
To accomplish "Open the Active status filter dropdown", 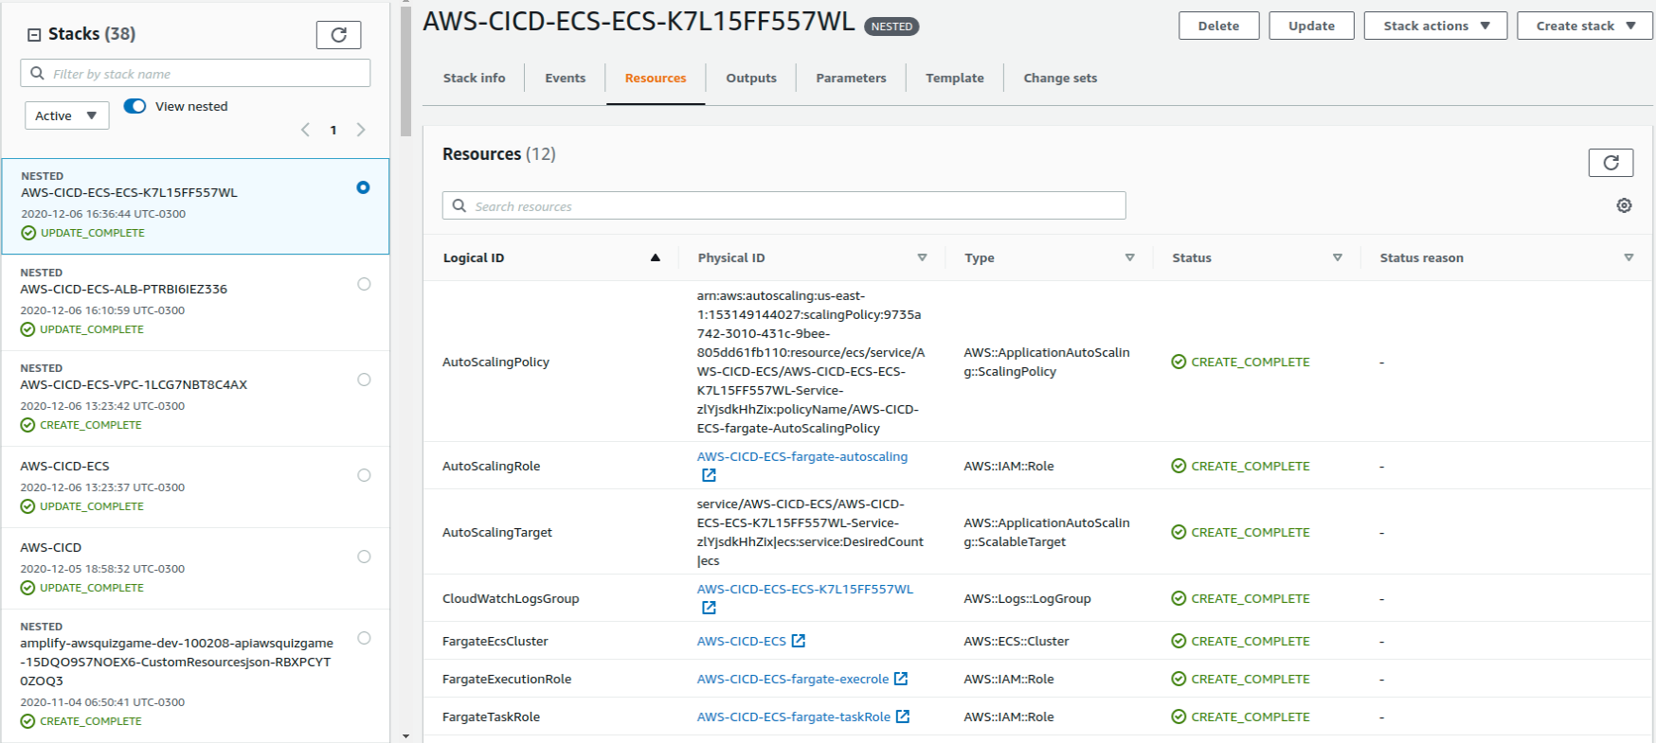I will (66, 115).
